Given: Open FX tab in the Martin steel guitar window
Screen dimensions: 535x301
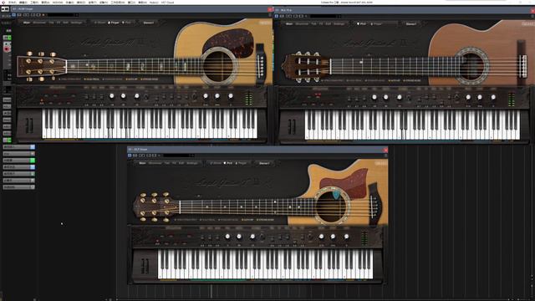Looking at the screenshot, I should 59,23.
